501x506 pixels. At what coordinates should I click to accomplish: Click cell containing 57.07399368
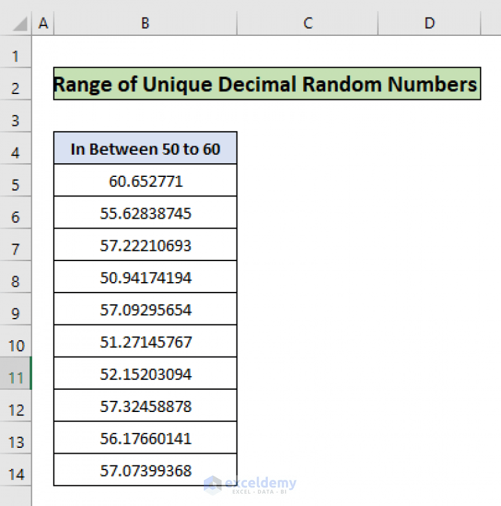(145, 469)
